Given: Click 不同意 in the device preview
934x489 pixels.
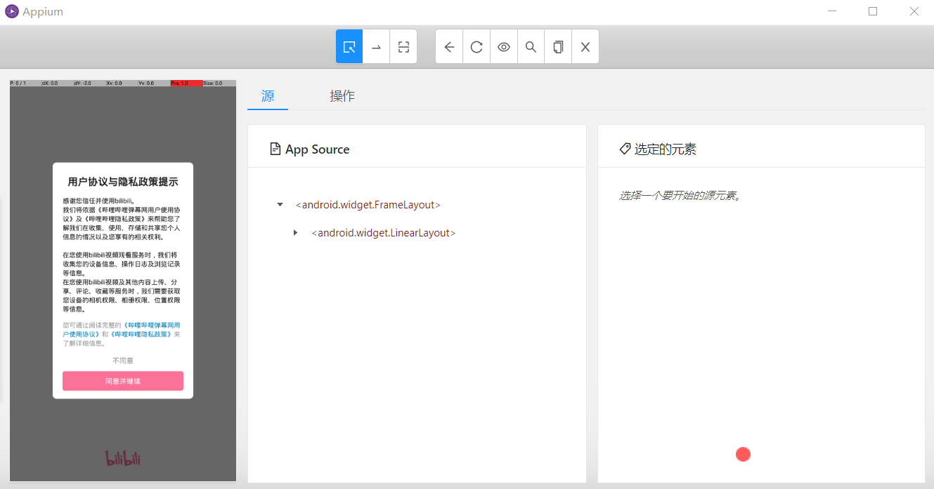Looking at the screenshot, I should tap(123, 361).
